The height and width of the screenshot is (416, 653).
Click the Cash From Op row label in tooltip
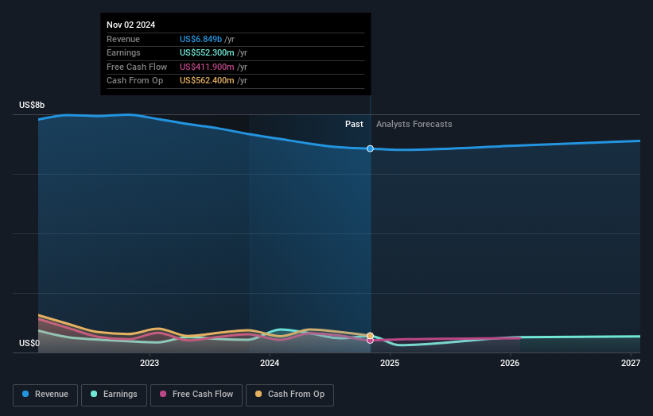coord(134,81)
